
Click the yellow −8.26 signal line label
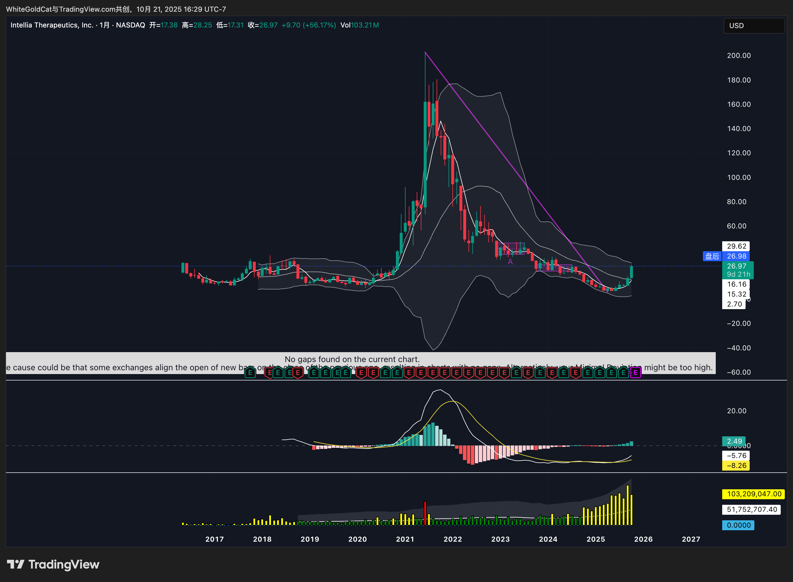tap(736, 465)
